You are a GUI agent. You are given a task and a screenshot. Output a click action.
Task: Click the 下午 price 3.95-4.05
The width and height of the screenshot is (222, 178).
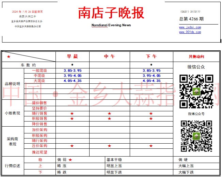[152, 76]
